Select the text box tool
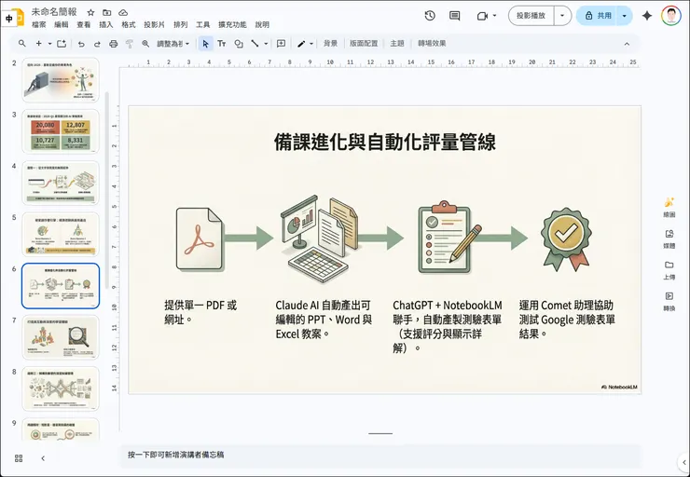The height and width of the screenshot is (477, 690). tap(222, 44)
